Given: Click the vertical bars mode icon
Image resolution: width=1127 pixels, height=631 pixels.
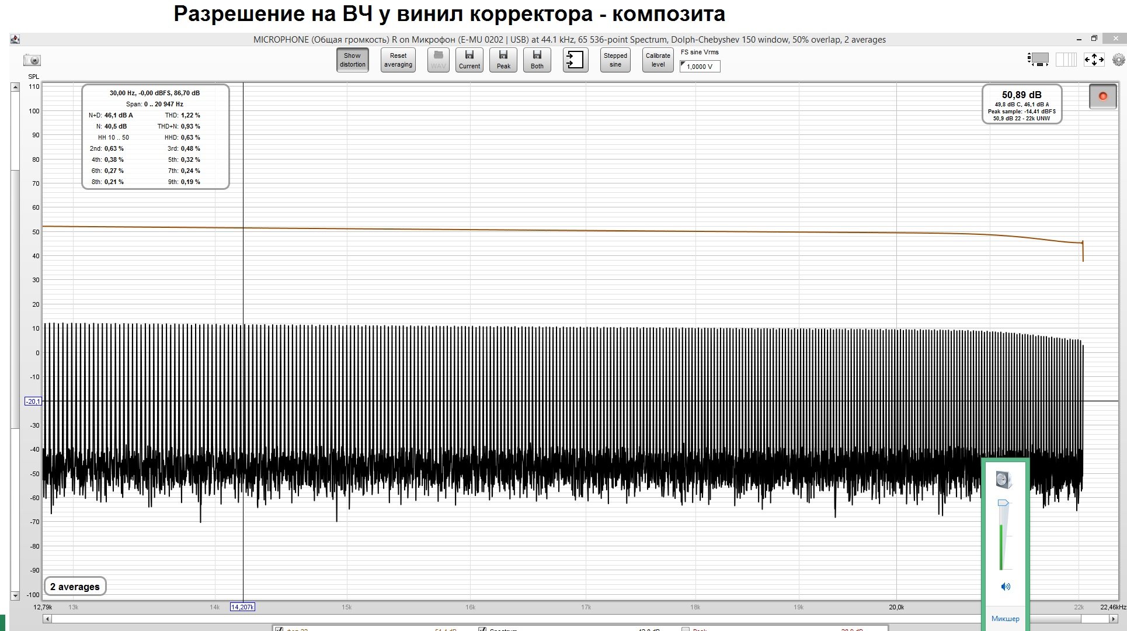Looking at the screenshot, I should tap(1066, 60).
